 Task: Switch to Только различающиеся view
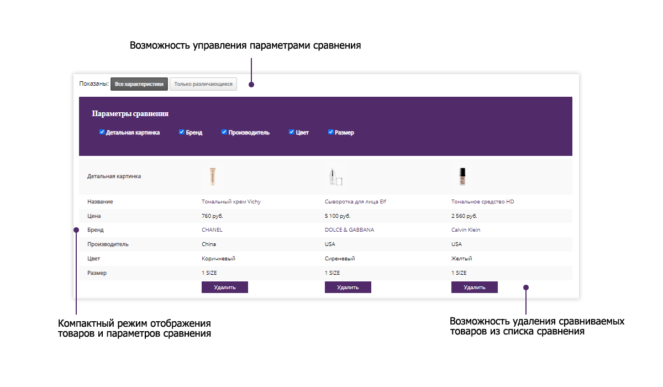[203, 84]
